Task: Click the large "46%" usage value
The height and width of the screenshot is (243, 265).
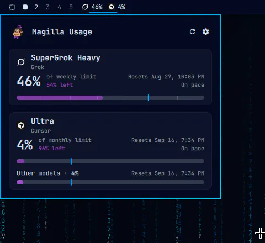Action: point(29,81)
